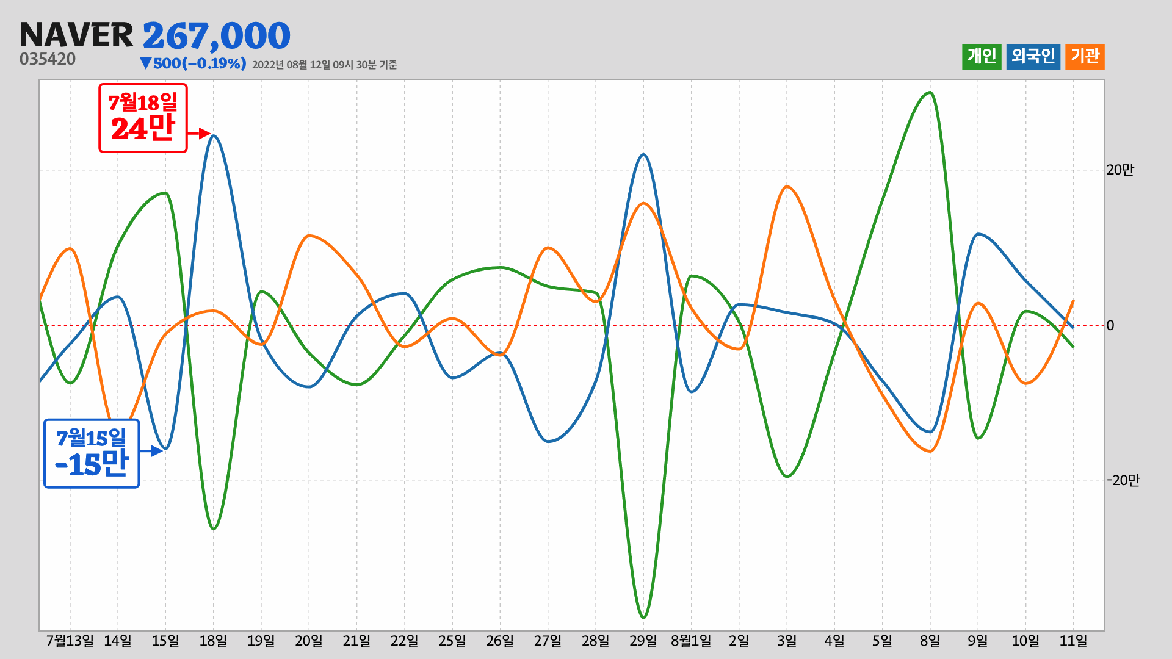Viewport: 1172px width, 659px height.
Task: Click the 22일 x-axis date label
Action: [x=405, y=641]
